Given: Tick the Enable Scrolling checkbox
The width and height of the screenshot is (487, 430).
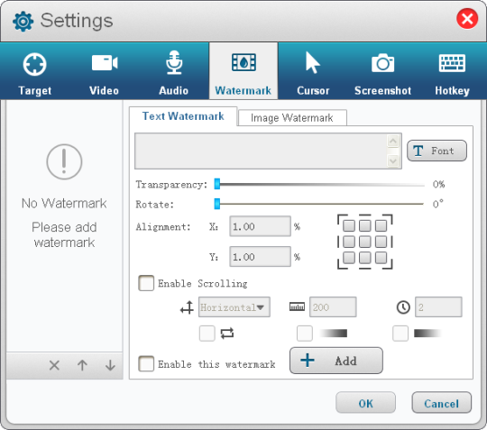Looking at the screenshot, I should point(146,283).
